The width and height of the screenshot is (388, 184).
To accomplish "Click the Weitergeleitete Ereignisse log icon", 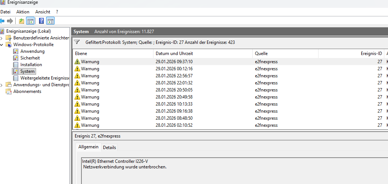I will [16, 78].
